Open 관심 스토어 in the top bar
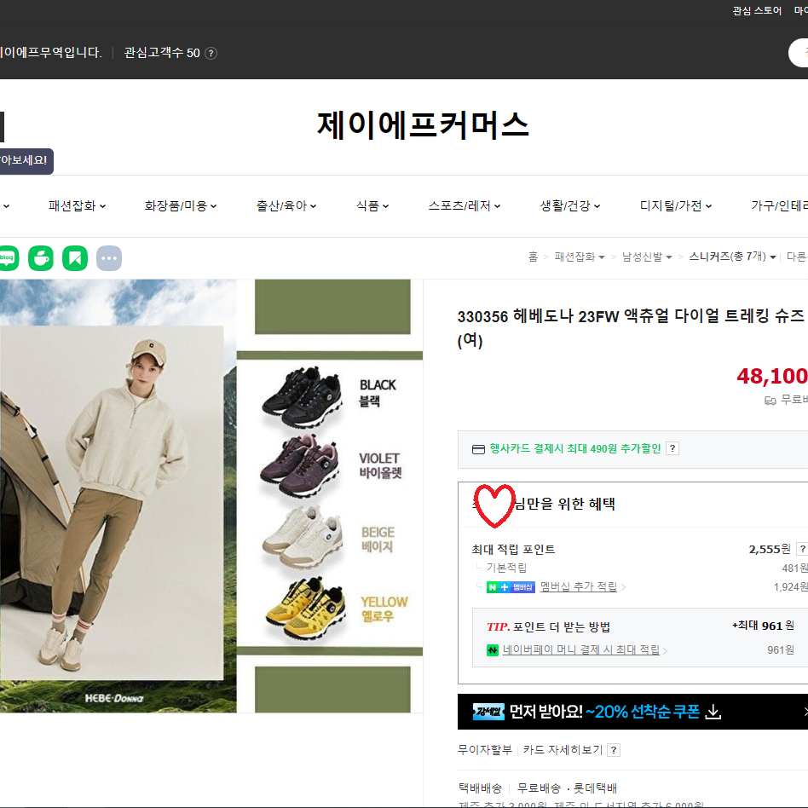The width and height of the screenshot is (808, 808). [x=757, y=11]
